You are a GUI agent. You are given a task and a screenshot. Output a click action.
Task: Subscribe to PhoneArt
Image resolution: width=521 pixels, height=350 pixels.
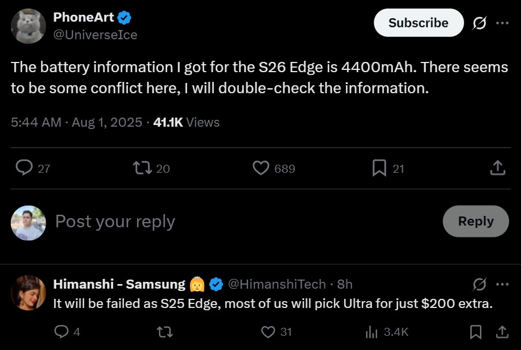click(x=418, y=23)
